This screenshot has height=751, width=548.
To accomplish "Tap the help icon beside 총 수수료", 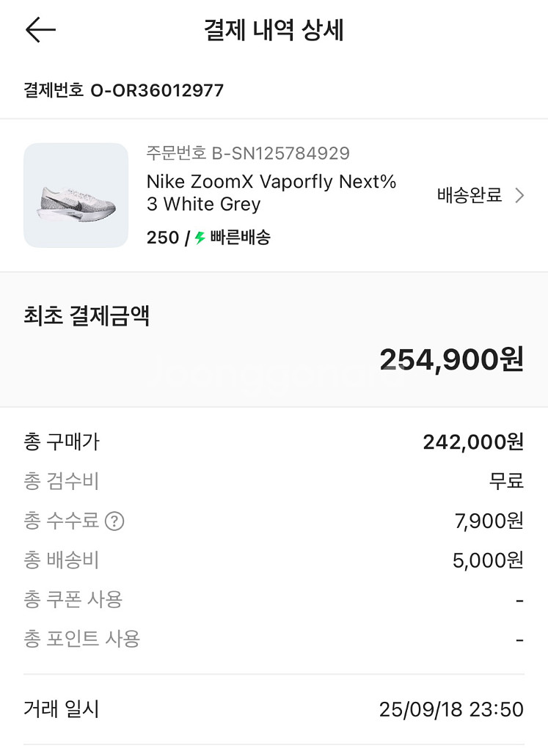I will click(114, 521).
